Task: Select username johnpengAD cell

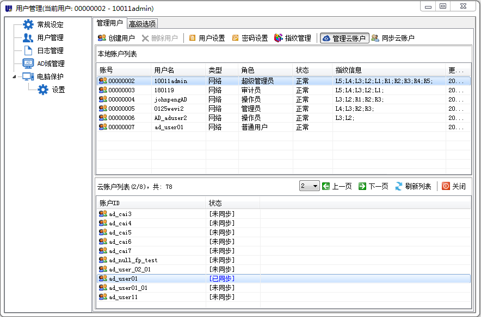Action: click(170, 99)
